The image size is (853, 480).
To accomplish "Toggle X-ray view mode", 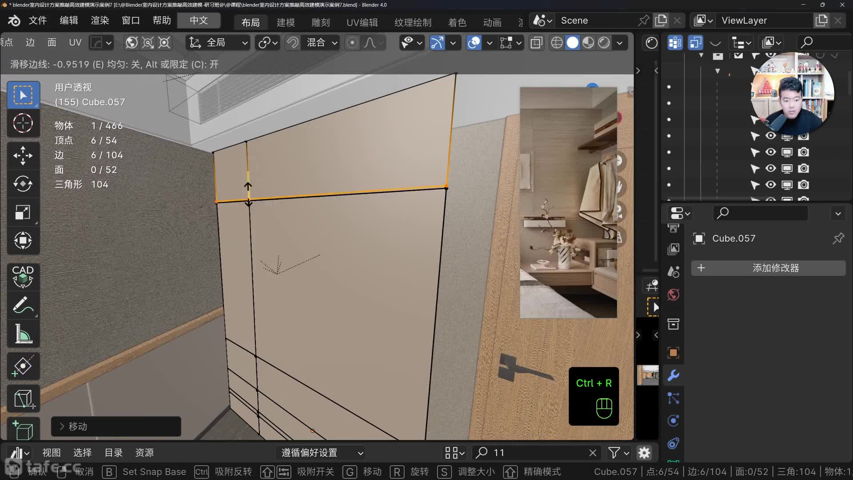I will 536,43.
